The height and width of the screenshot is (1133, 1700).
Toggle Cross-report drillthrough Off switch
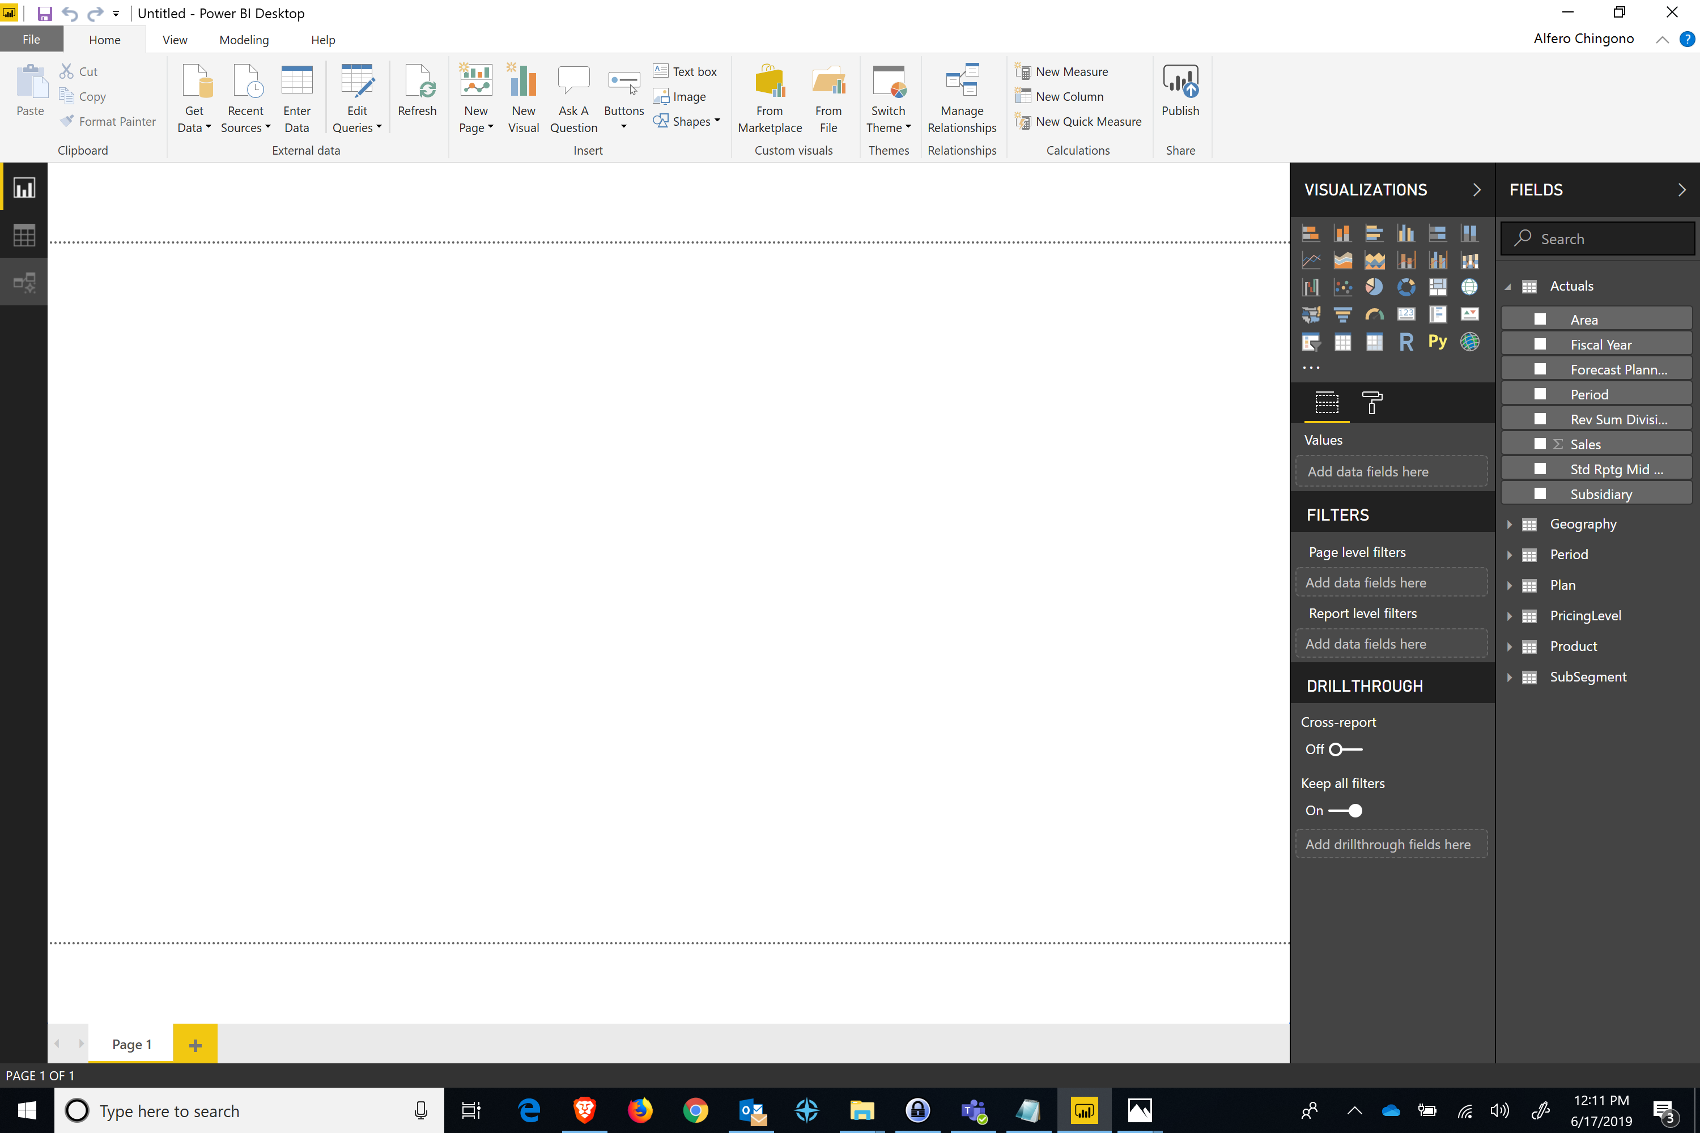click(x=1345, y=748)
